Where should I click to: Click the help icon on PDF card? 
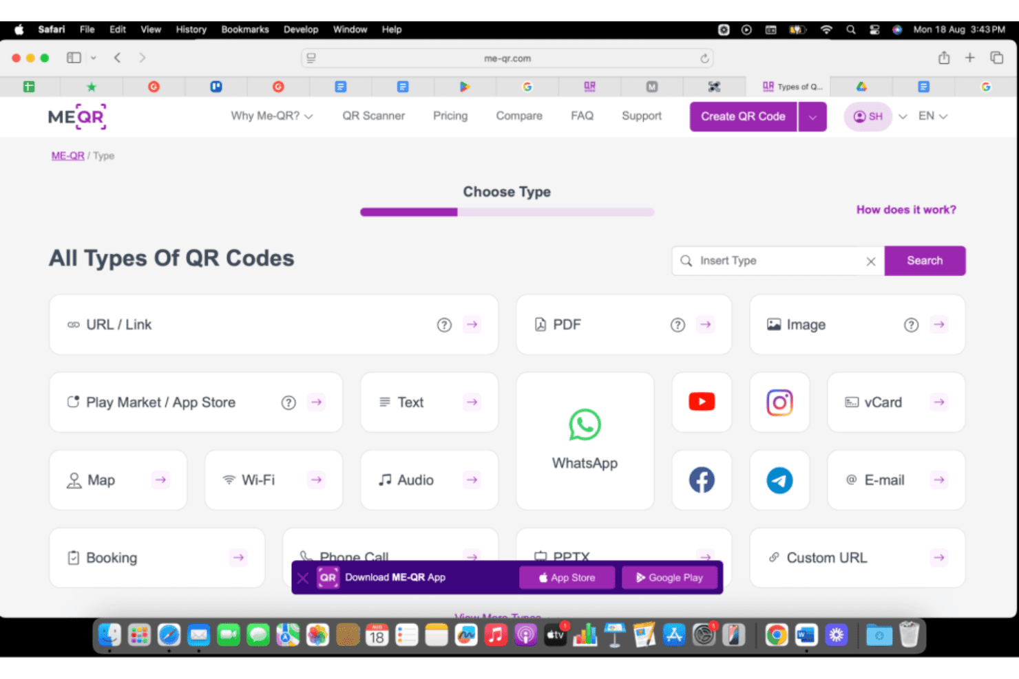tap(677, 325)
